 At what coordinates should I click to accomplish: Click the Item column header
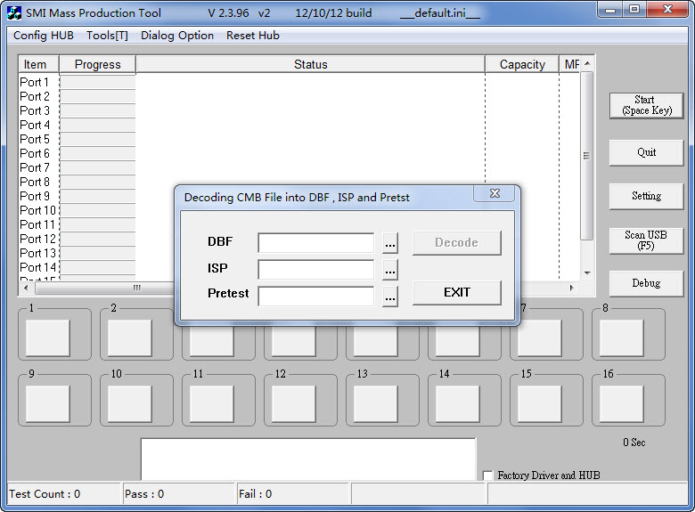pyautogui.click(x=38, y=65)
